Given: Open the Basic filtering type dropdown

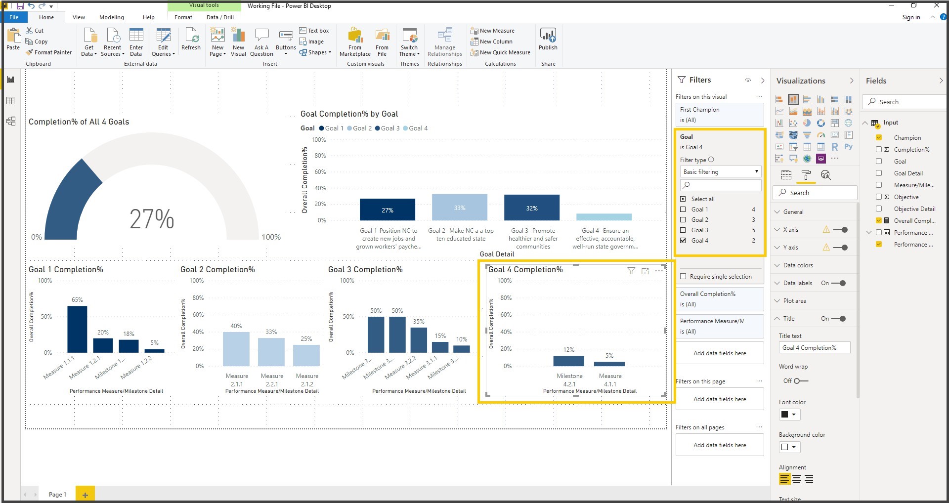Looking at the screenshot, I should pyautogui.click(x=721, y=172).
